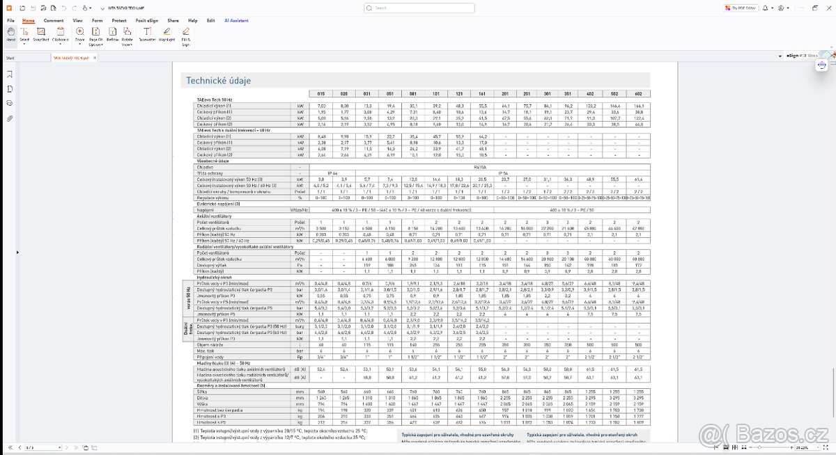Click the Open file icon in quick access toolbar
This screenshot has width=836, height=455.
point(22,8)
